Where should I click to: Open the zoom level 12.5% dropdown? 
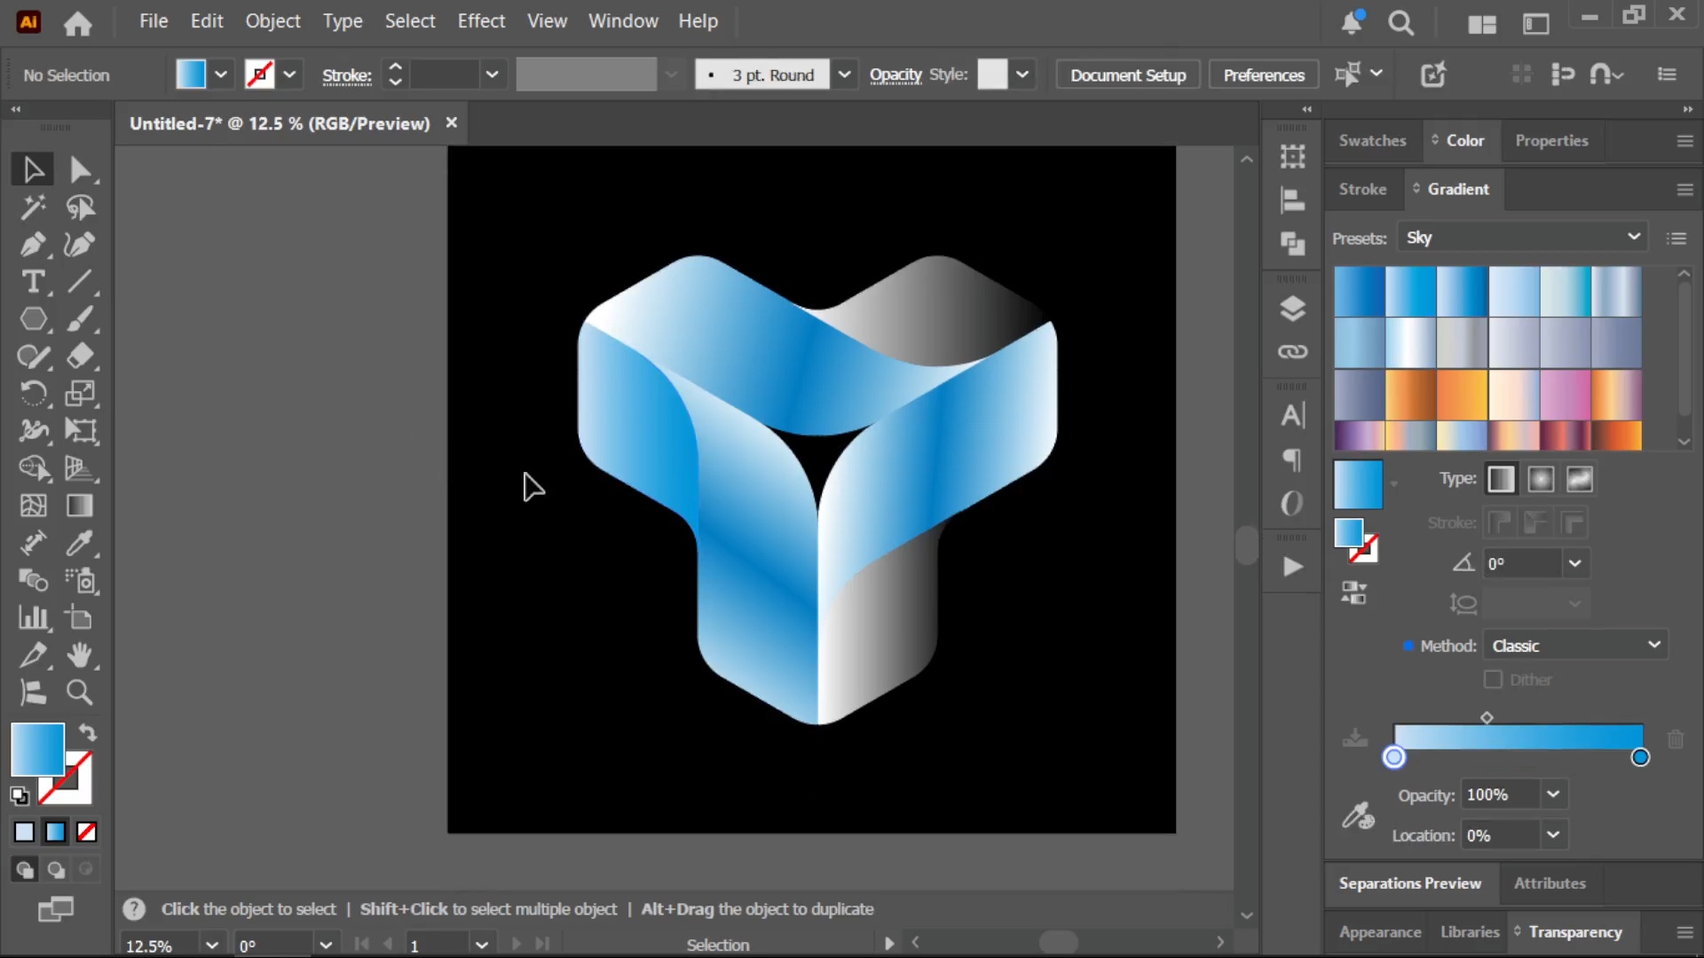211,946
